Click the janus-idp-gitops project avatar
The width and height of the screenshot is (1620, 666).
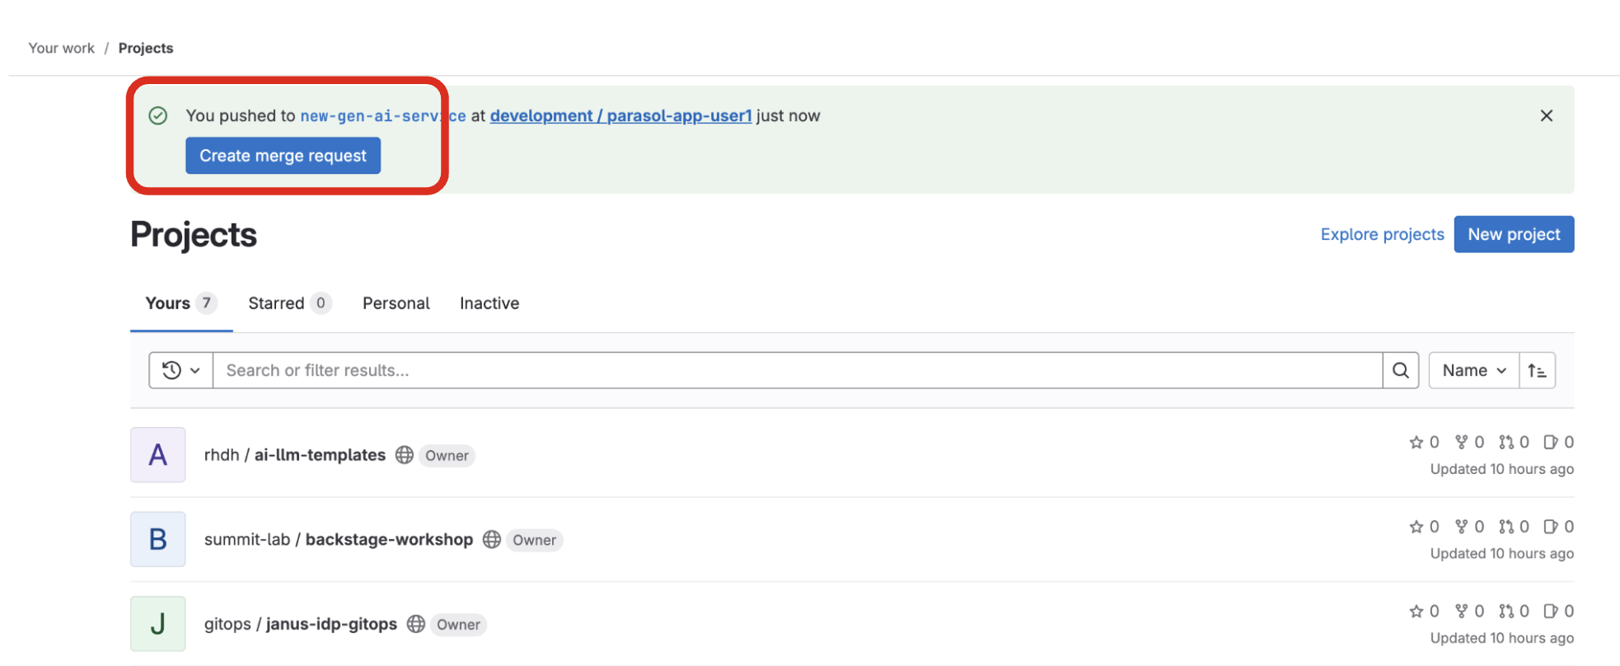[x=157, y=624]
